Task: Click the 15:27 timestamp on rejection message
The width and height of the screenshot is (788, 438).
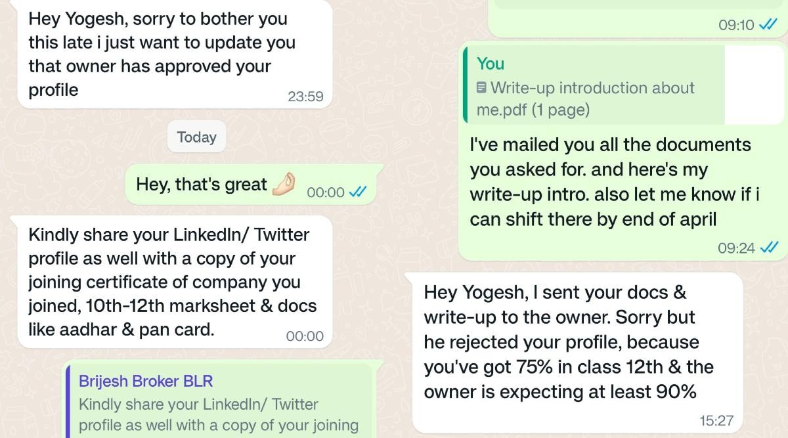Action: (715, 420)
